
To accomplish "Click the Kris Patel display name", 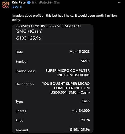I will click(x=19, y=2).
